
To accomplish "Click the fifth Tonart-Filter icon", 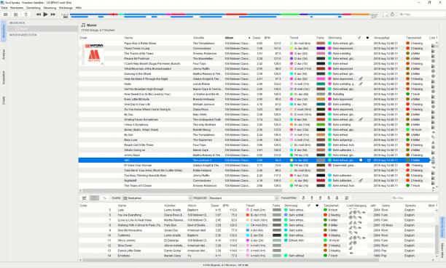I will [x=337, y=198].
